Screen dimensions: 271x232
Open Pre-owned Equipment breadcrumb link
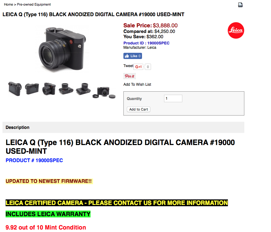pyautogui.click(x=34, y=4)
